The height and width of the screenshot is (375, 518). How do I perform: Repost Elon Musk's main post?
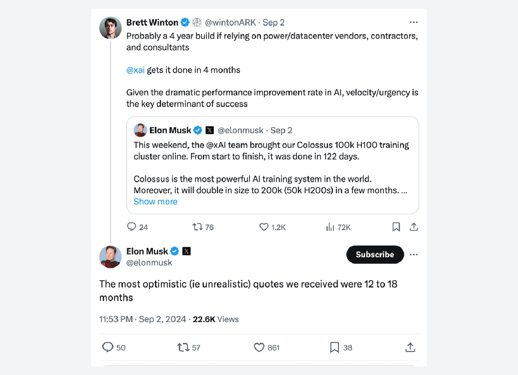[183, 348]
